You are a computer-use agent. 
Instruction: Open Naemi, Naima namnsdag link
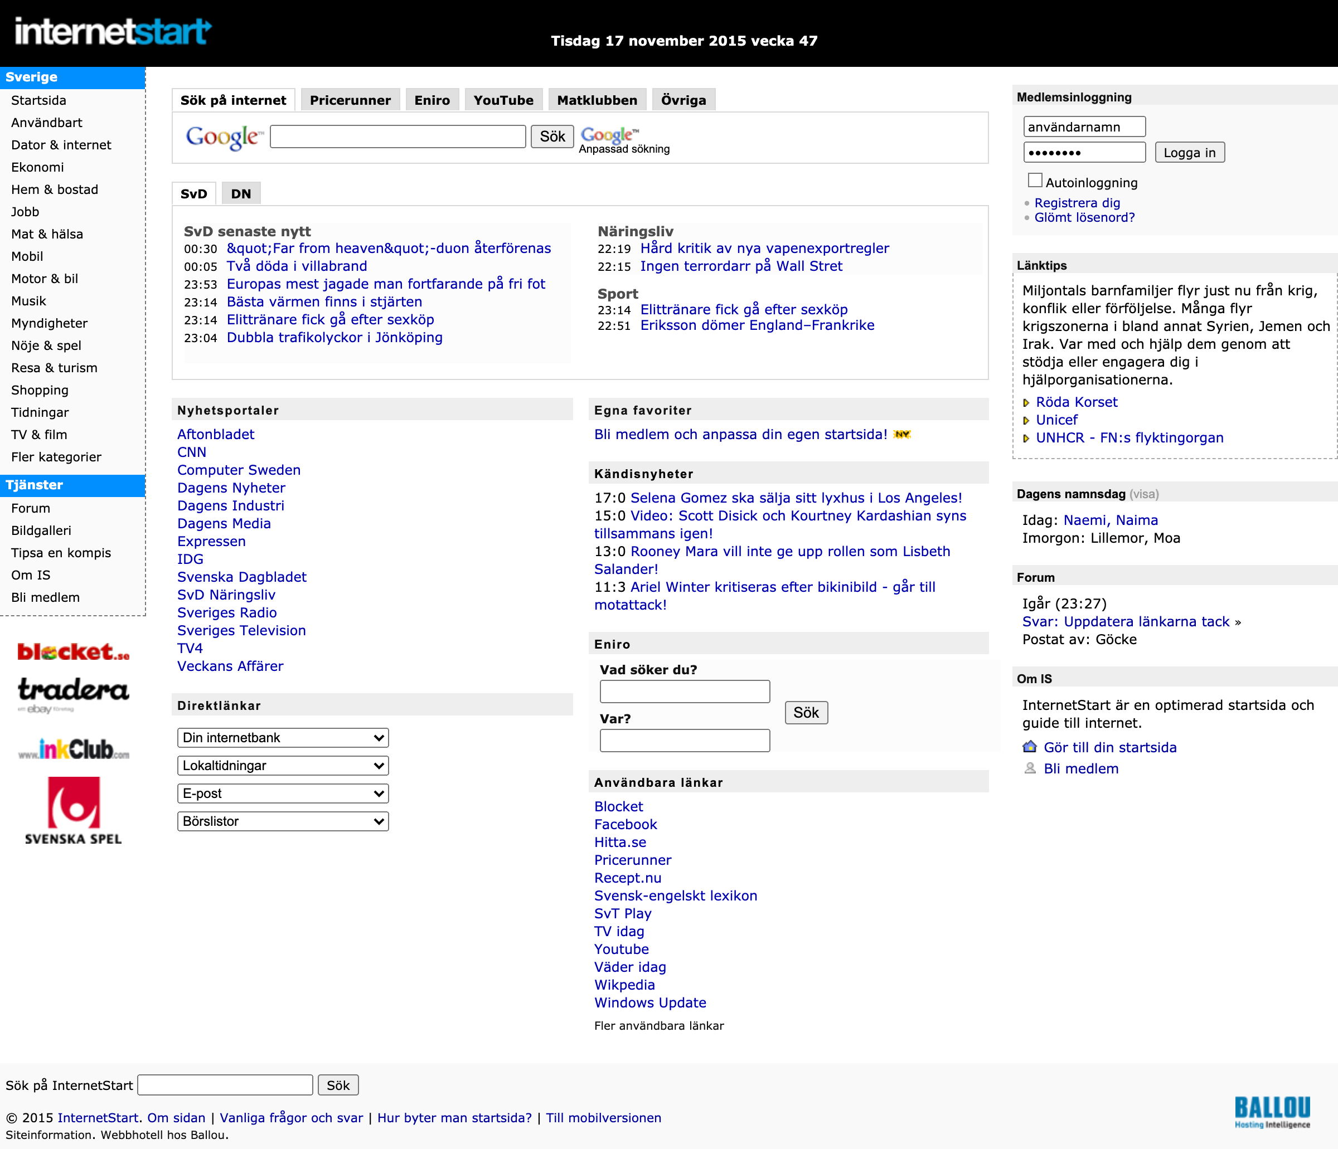1111,520
